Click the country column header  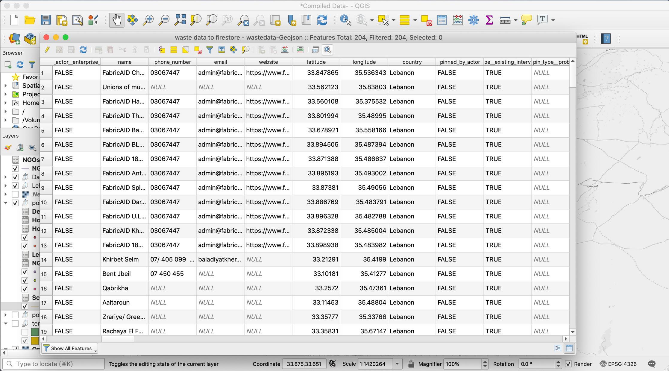(x=412, y=62)
